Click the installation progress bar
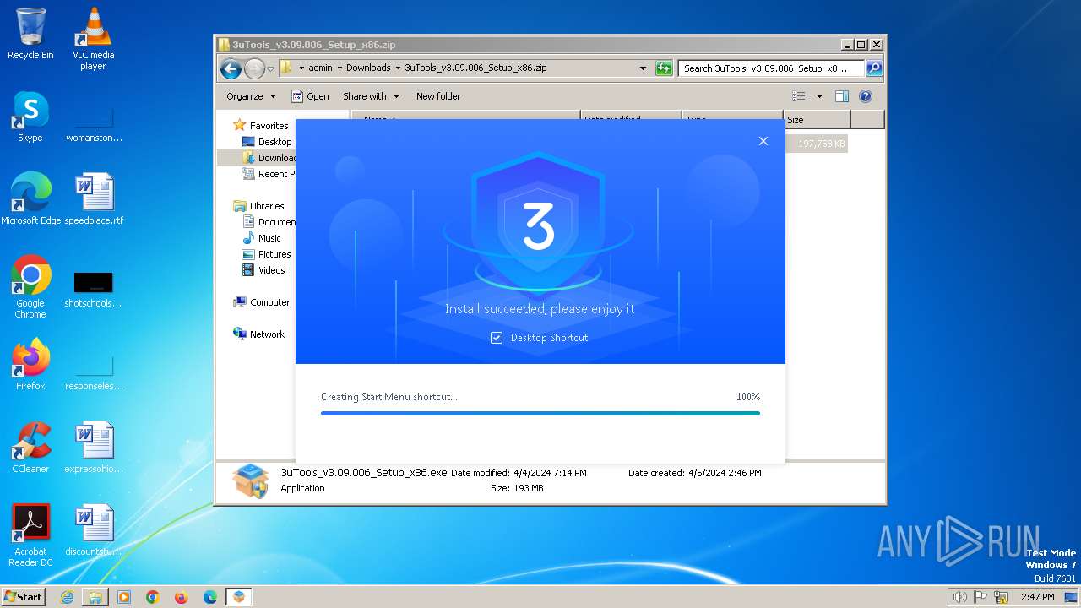The height and width of the screenshot is (608, 1081). click(540, 413)
